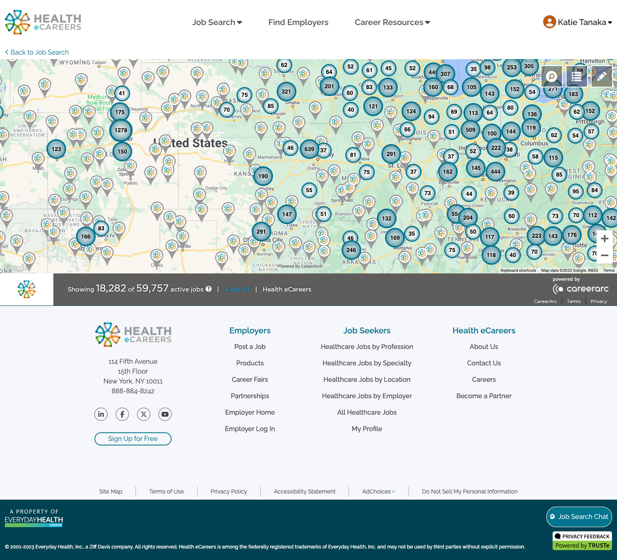The height and width of the screenshot is (560, 617).
Task: Open Healthcare Jobs by Specialty
Action: 367,363
